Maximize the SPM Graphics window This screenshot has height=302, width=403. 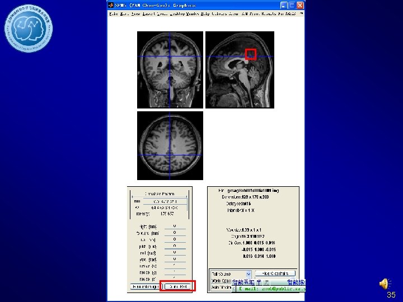coord(292,6)
